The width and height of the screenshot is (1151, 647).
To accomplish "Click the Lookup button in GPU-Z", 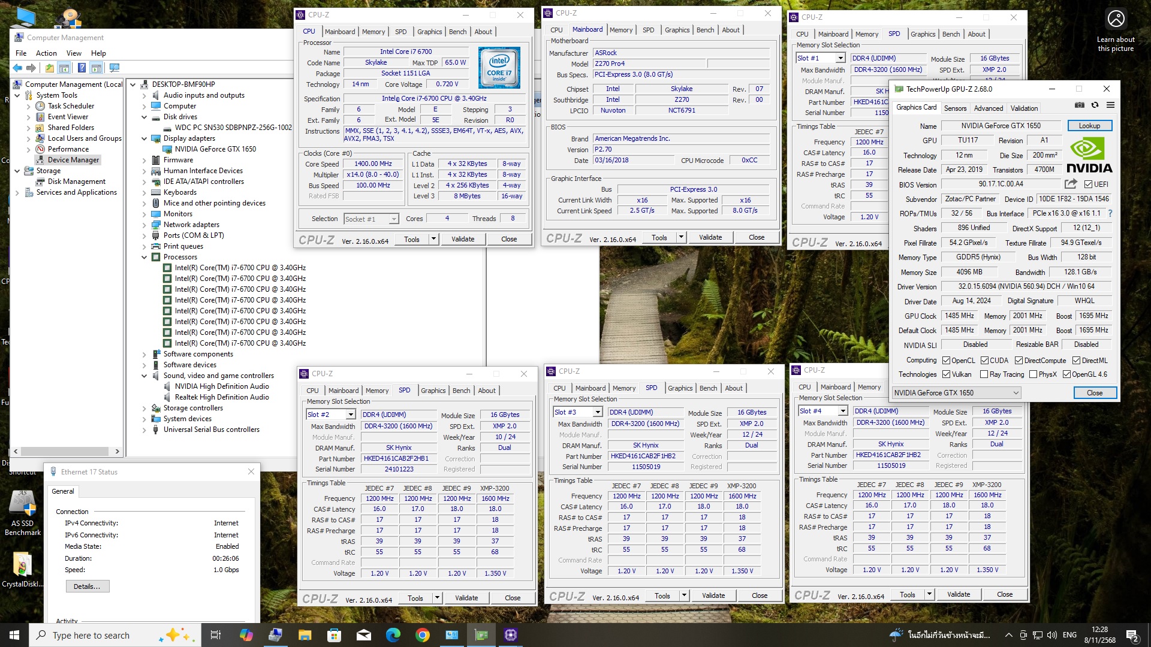I will pyautogui.click(x=1089, y=126).
